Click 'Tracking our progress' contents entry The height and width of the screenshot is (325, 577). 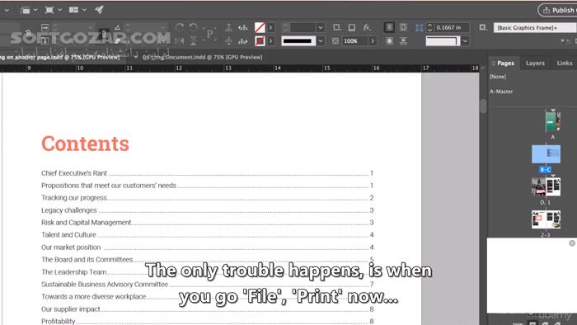(x=74, y=198)
